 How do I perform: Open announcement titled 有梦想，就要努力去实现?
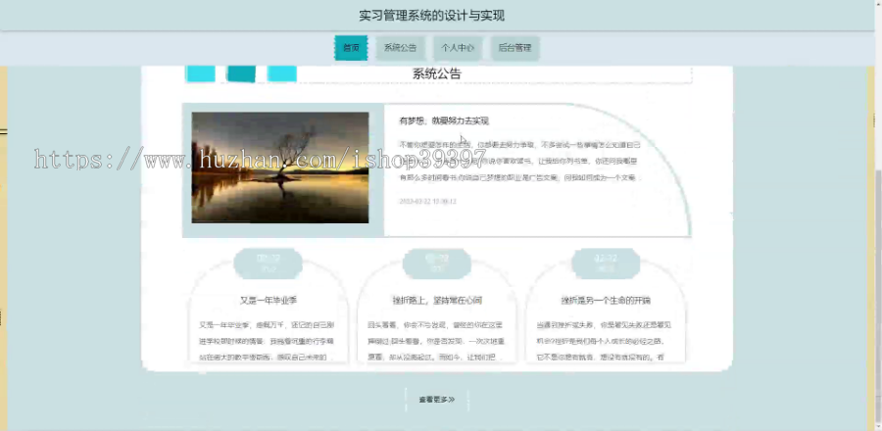click(444, 120)
